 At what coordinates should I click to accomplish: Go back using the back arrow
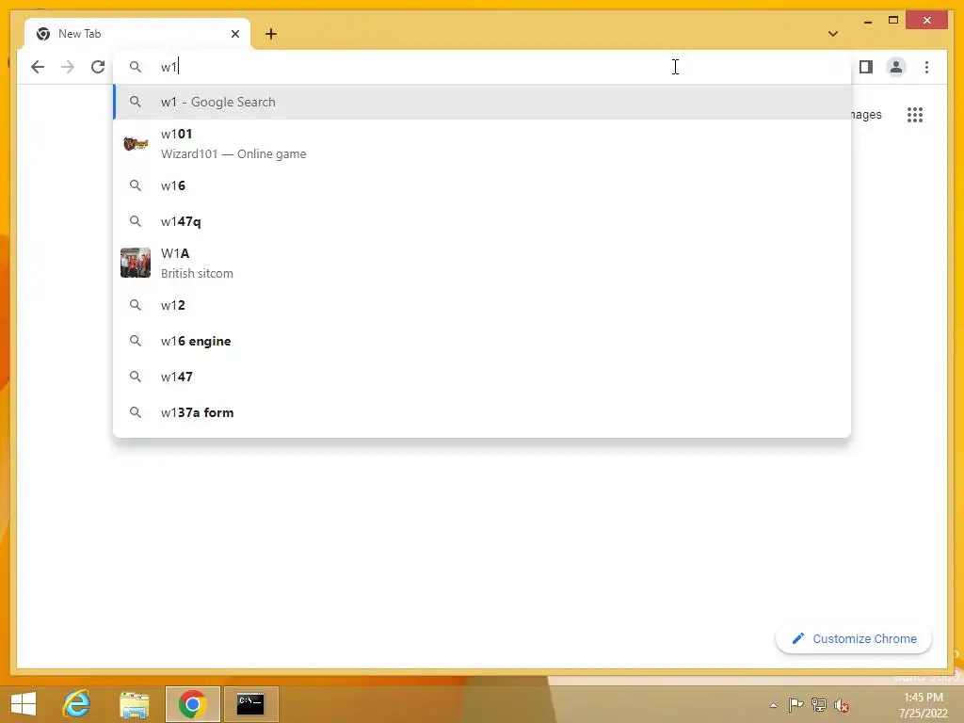point(38,67)
